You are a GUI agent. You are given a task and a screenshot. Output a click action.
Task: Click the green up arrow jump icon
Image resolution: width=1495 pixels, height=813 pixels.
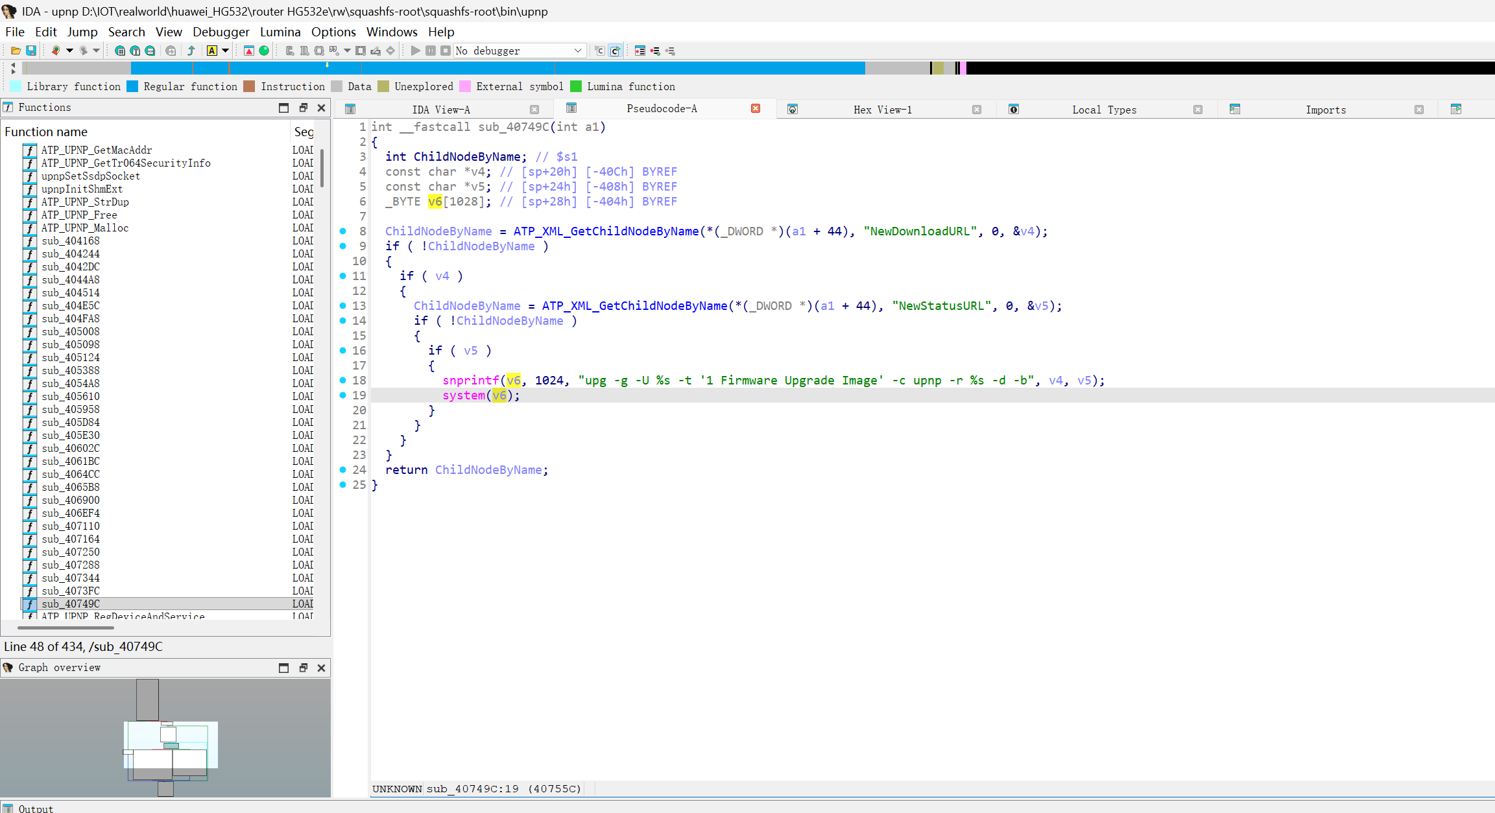191,51
